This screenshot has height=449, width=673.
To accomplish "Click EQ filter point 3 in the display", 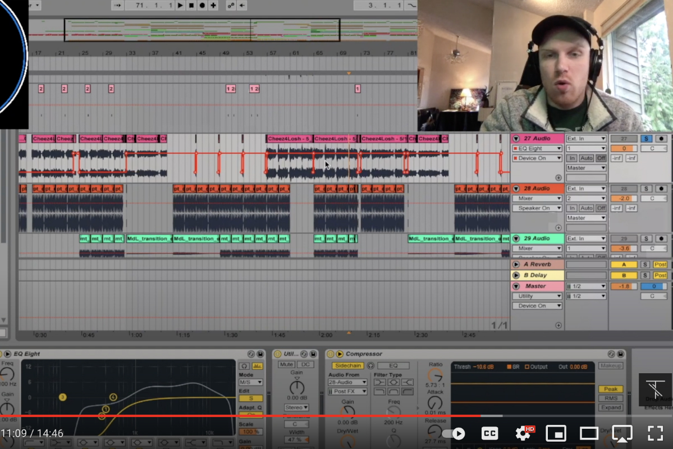I will point(63,397).
